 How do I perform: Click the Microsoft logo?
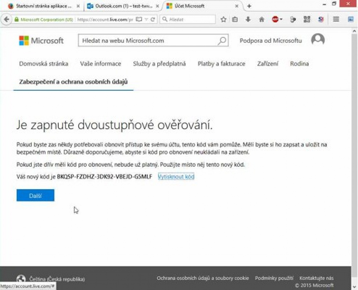[41, 41]
